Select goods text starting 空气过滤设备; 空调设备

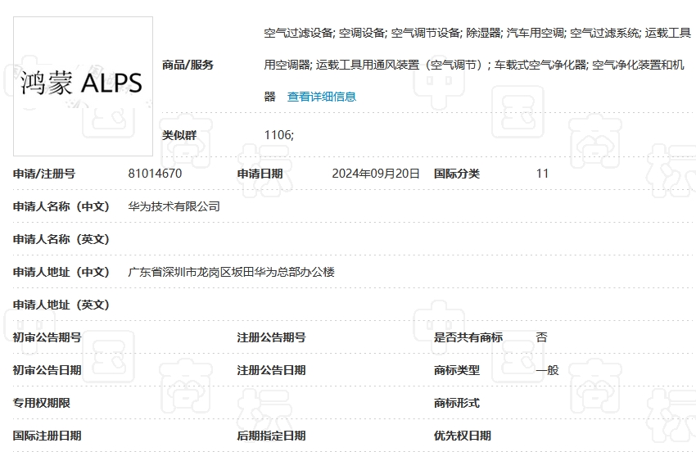[x=477, y=33]
